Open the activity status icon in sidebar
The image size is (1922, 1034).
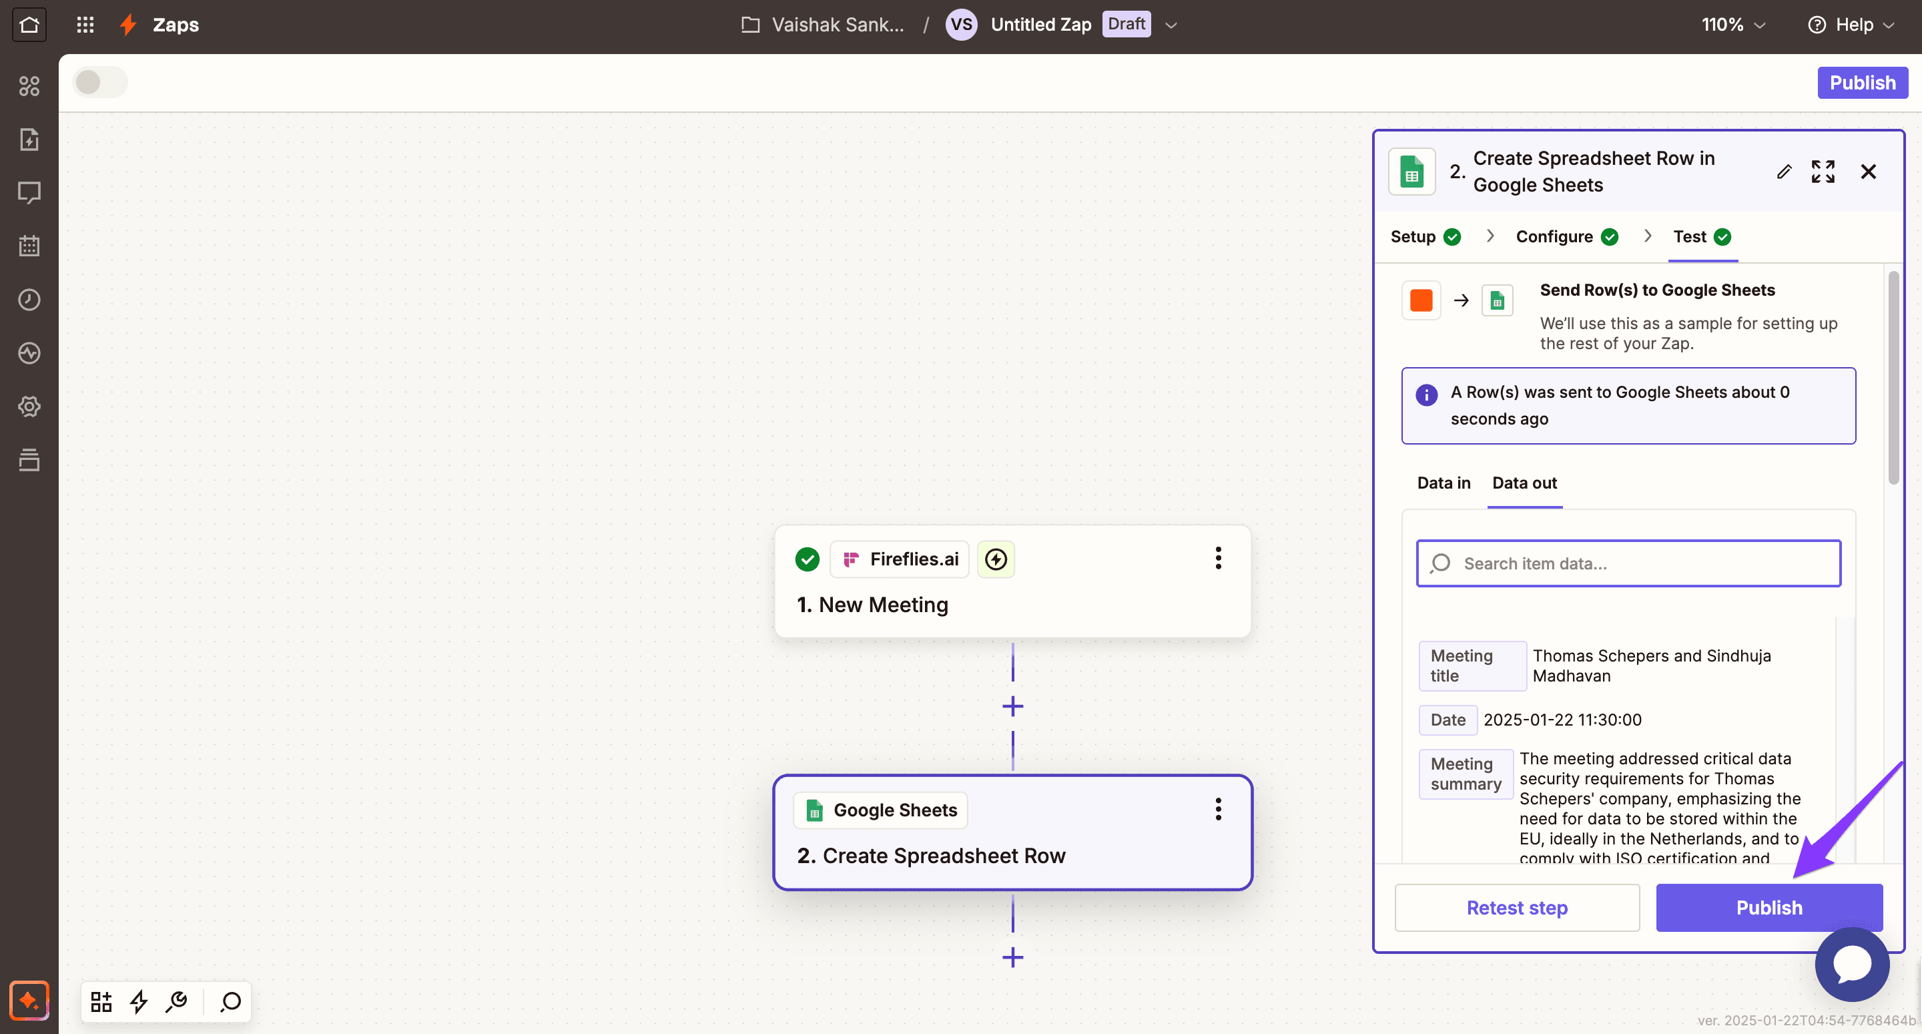[29, 352]
